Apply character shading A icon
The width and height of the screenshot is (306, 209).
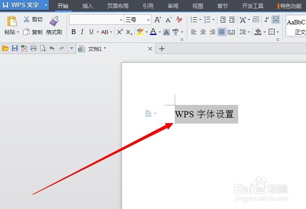(x=166, y=32)
